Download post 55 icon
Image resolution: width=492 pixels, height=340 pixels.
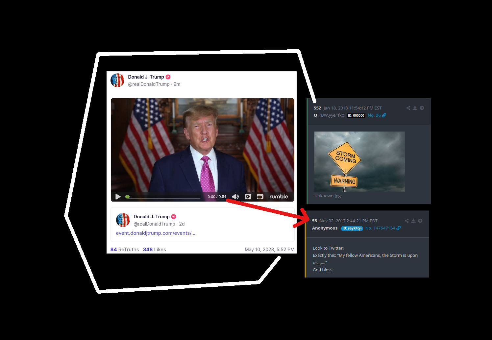point(413,221)
